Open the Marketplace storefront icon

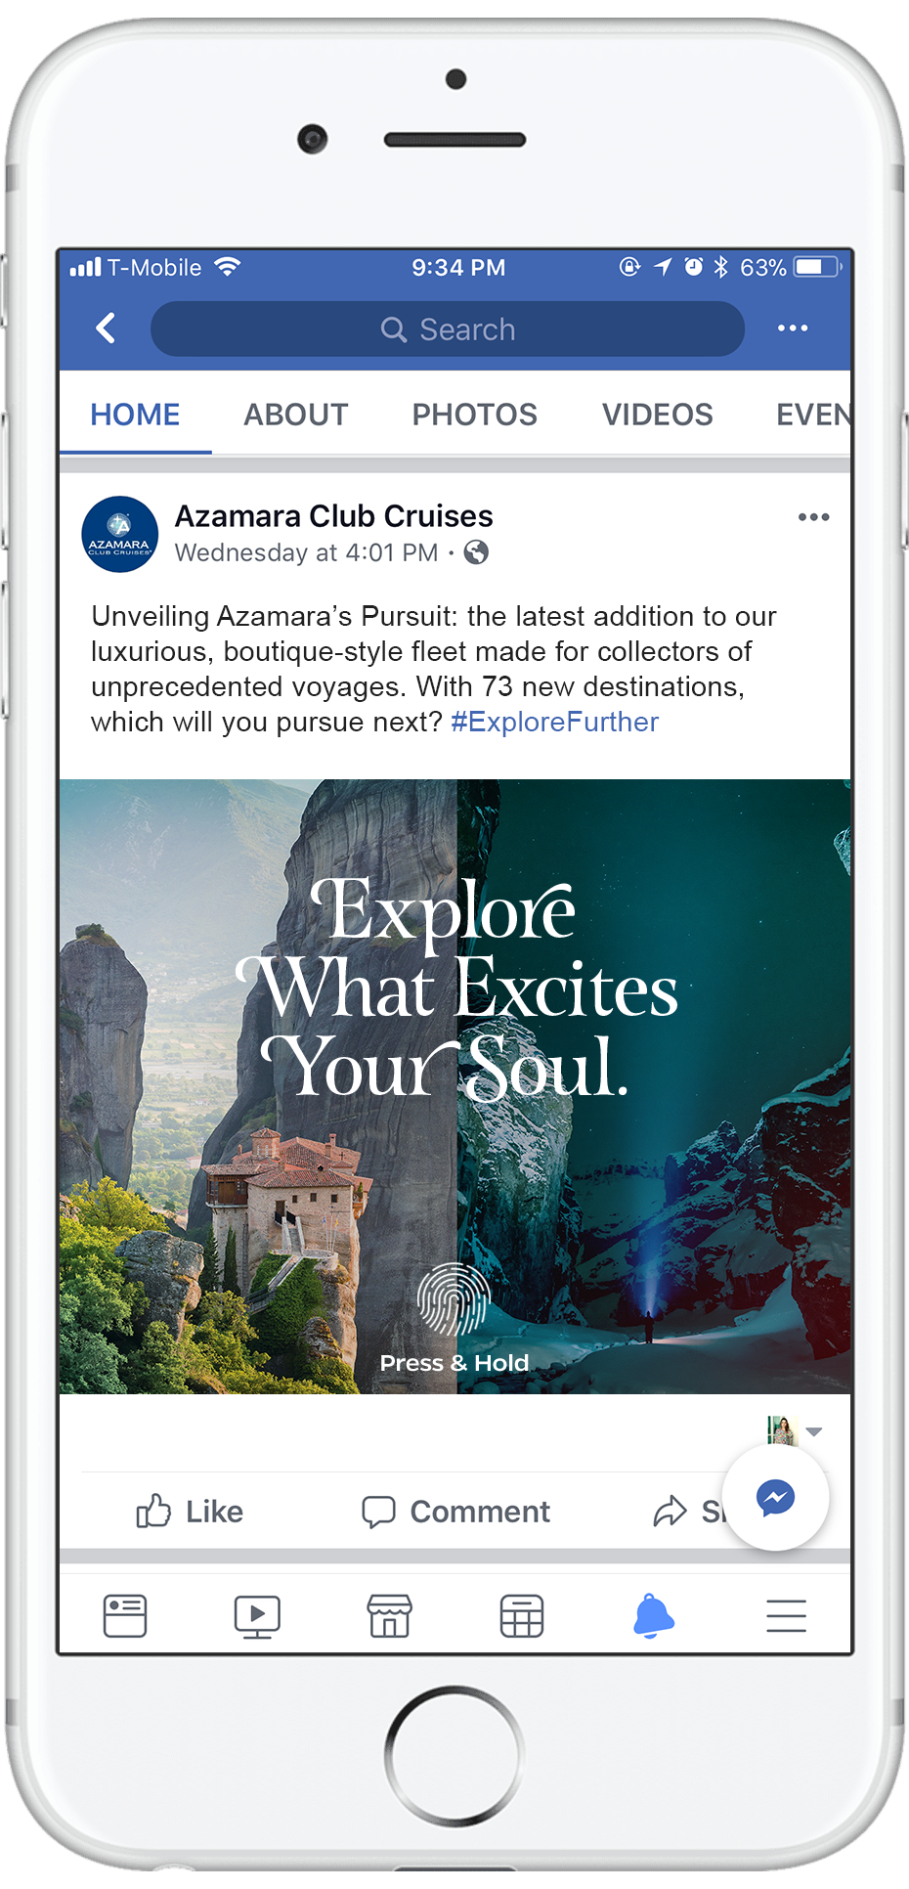(x=389, y=1615)
